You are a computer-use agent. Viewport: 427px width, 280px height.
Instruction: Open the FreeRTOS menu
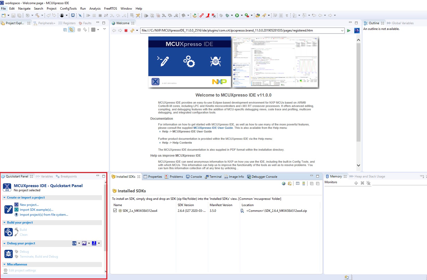point(110,9)
